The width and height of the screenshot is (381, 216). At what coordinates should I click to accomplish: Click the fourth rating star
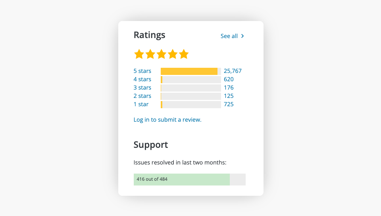[172, 54]
